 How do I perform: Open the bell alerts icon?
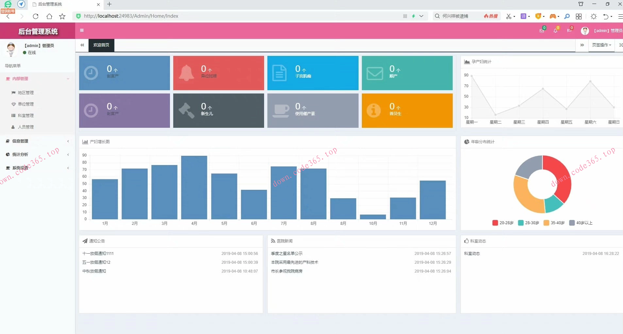click(x=555, y=31)
